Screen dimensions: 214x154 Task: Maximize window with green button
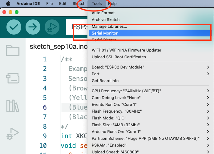[x=17, y=12]
